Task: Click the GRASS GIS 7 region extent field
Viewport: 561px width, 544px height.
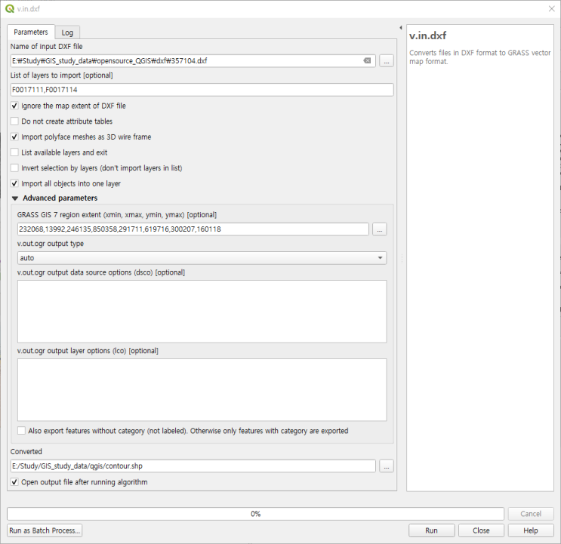Action: (193, 229)
